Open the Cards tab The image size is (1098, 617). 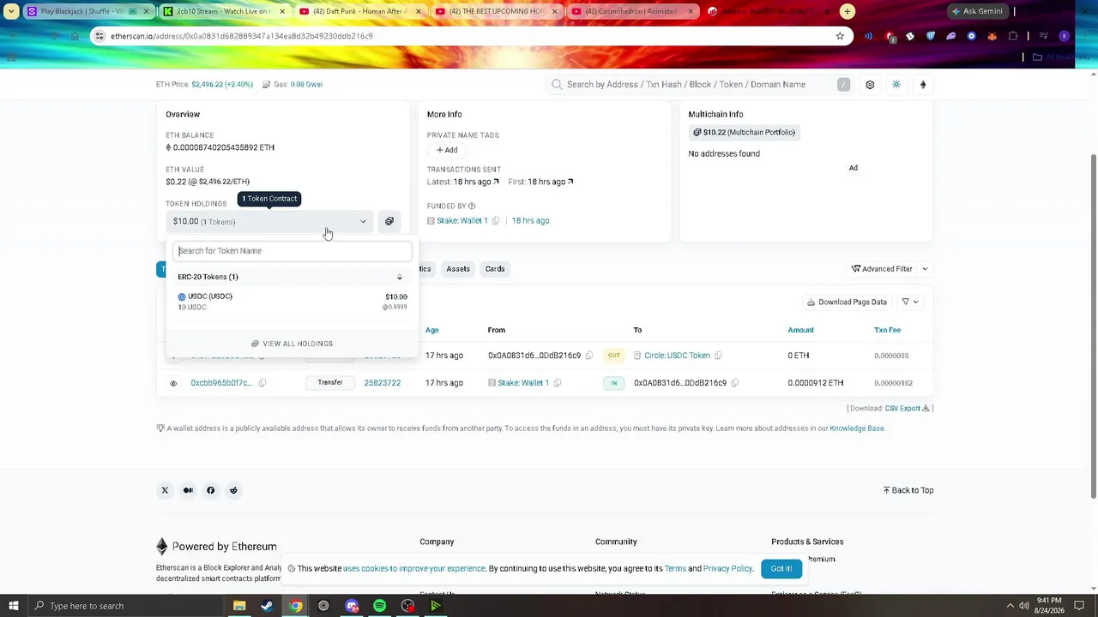495,269
